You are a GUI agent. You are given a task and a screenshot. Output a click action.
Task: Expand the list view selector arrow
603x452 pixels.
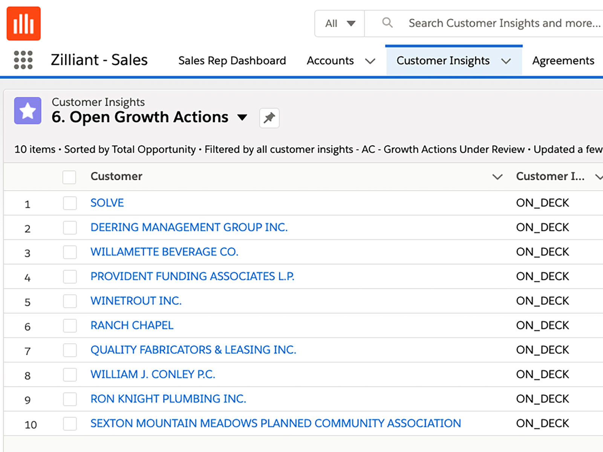coord(242,118)
